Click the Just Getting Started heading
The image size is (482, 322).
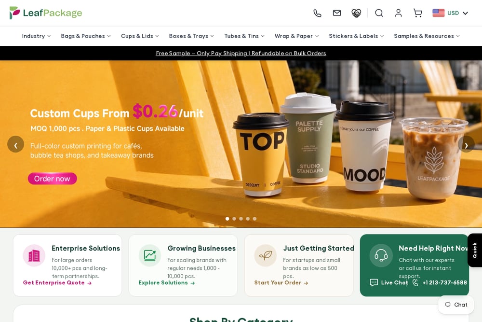(x=319, y=248)
